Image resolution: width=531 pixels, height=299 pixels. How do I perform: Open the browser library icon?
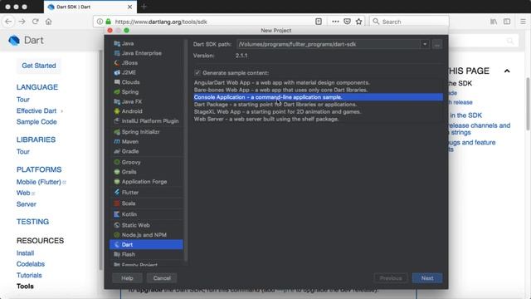click(494, 22)
